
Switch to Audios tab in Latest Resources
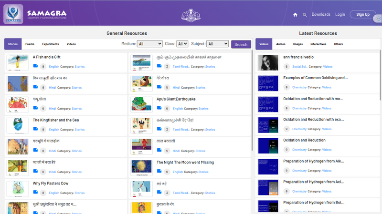[281, 44]
